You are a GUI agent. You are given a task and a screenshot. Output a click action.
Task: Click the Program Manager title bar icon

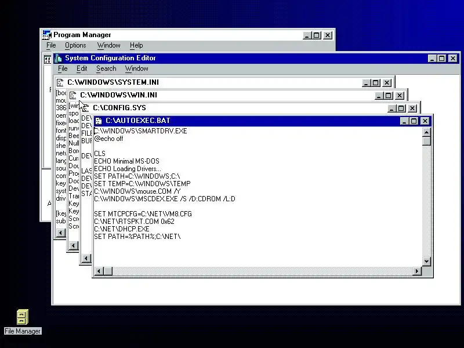click(46, 35)
